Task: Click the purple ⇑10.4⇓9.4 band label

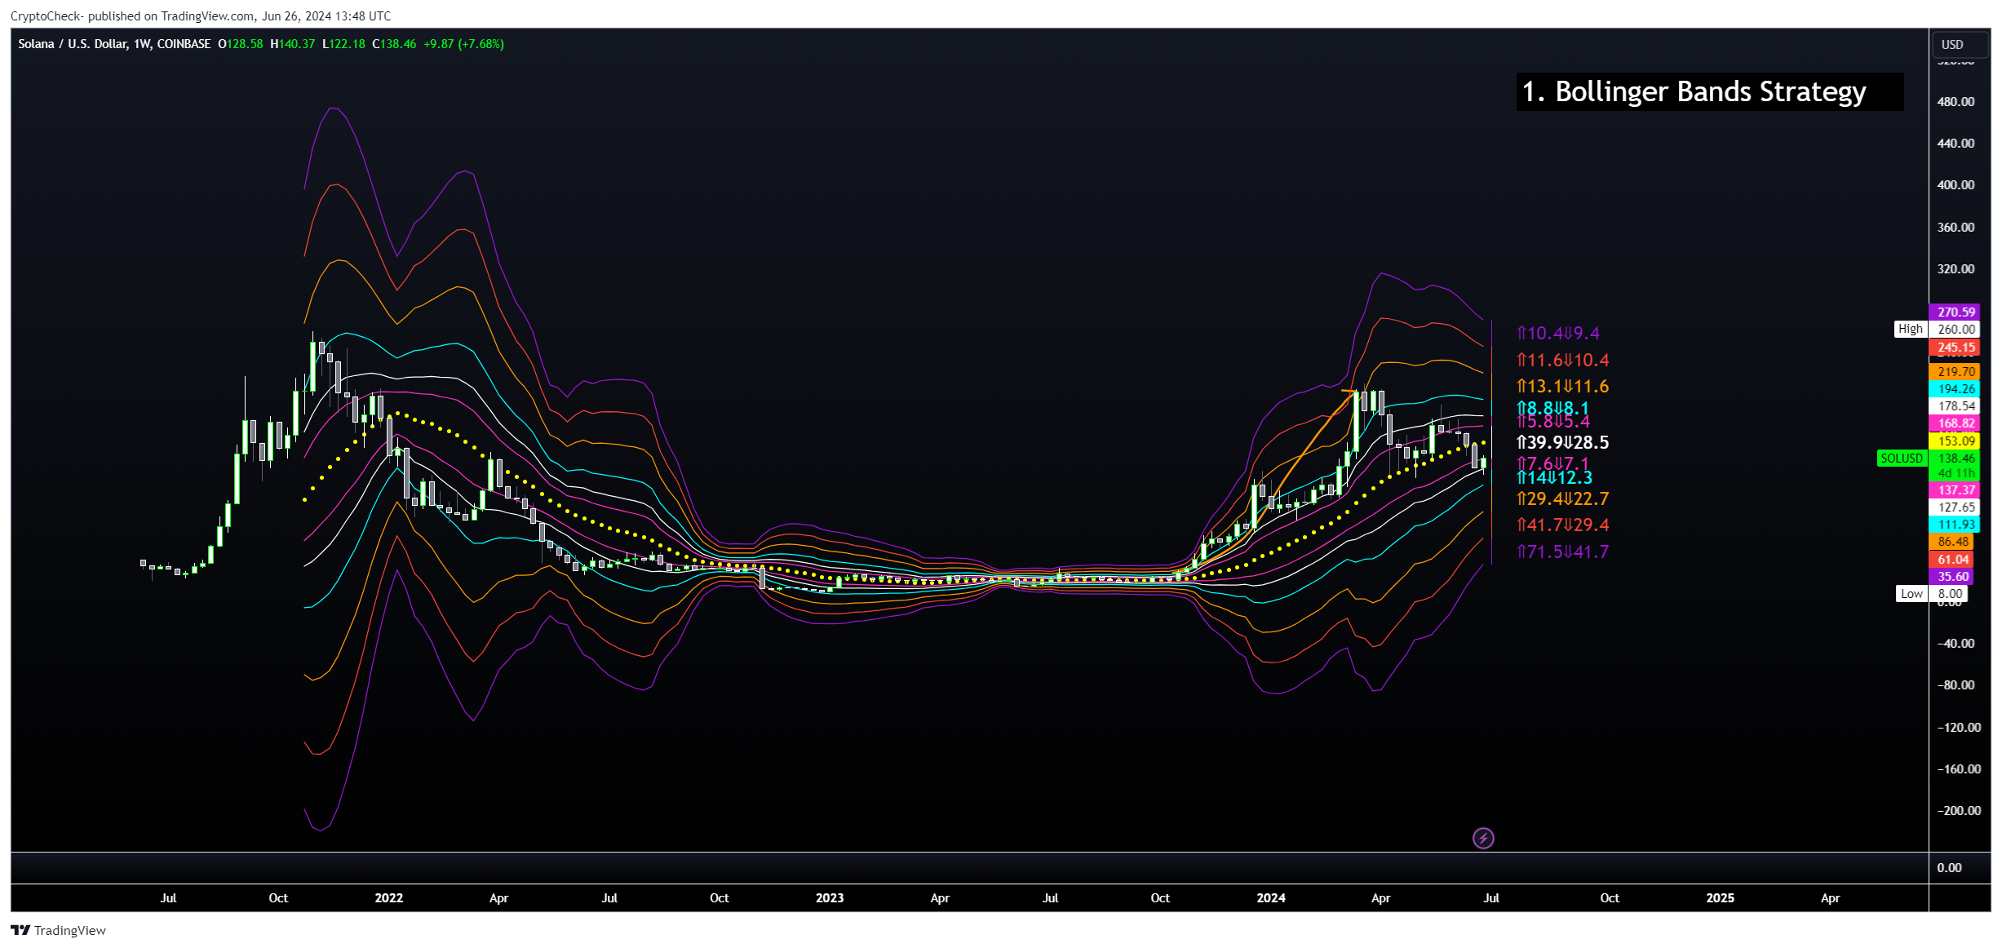Action: (1557, 333)
